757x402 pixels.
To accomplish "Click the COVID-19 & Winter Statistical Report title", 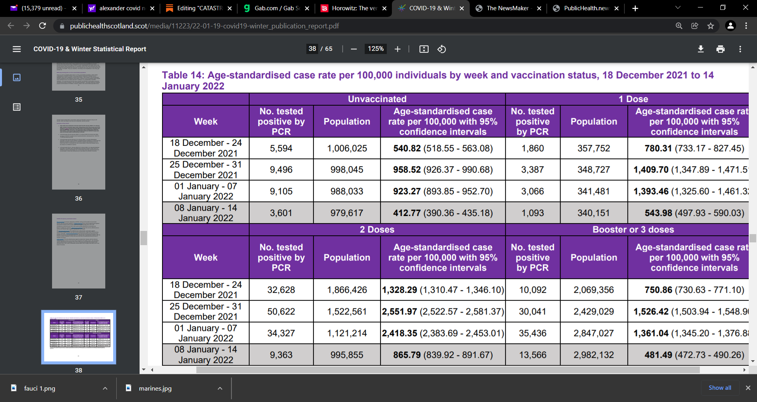I will [x=89, y=49].
